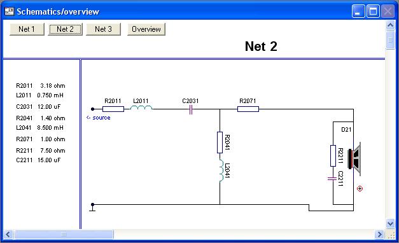Screen dimensions: 399x243
Task: Click the 'R2071 1.00 ohm' list entry
Action: 41,139
